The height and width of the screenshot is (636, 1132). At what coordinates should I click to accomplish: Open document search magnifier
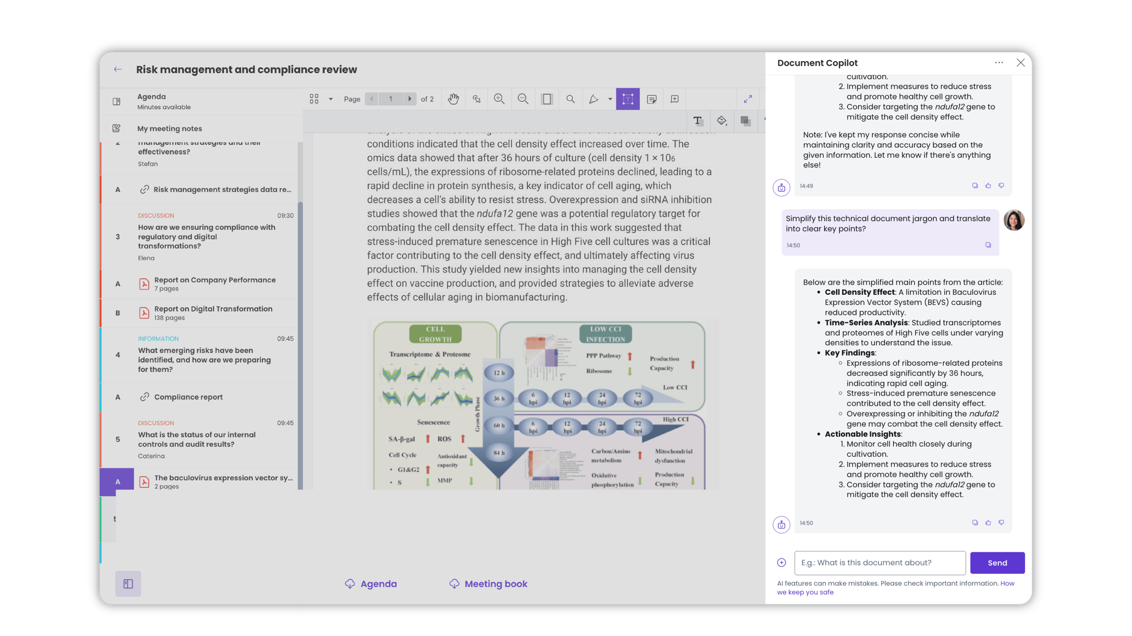(571, 99)
